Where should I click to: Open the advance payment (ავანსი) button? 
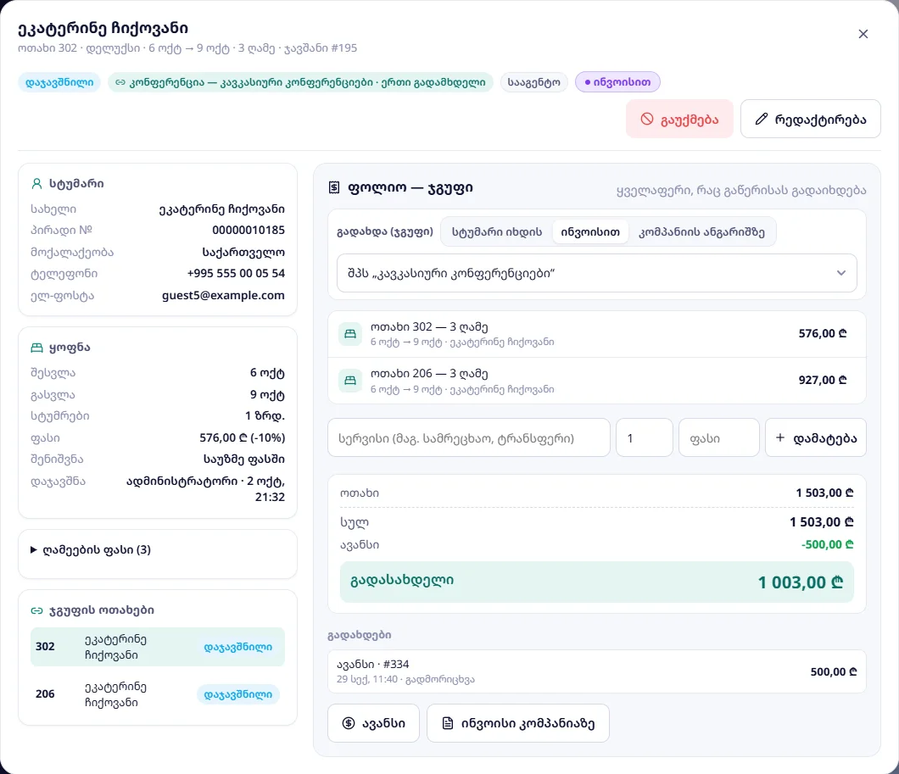[x=373, y=723]
